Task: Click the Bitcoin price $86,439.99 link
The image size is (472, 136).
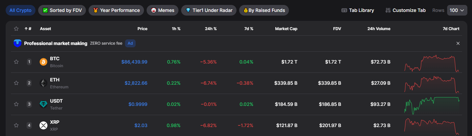Action: tap(134, 62)
